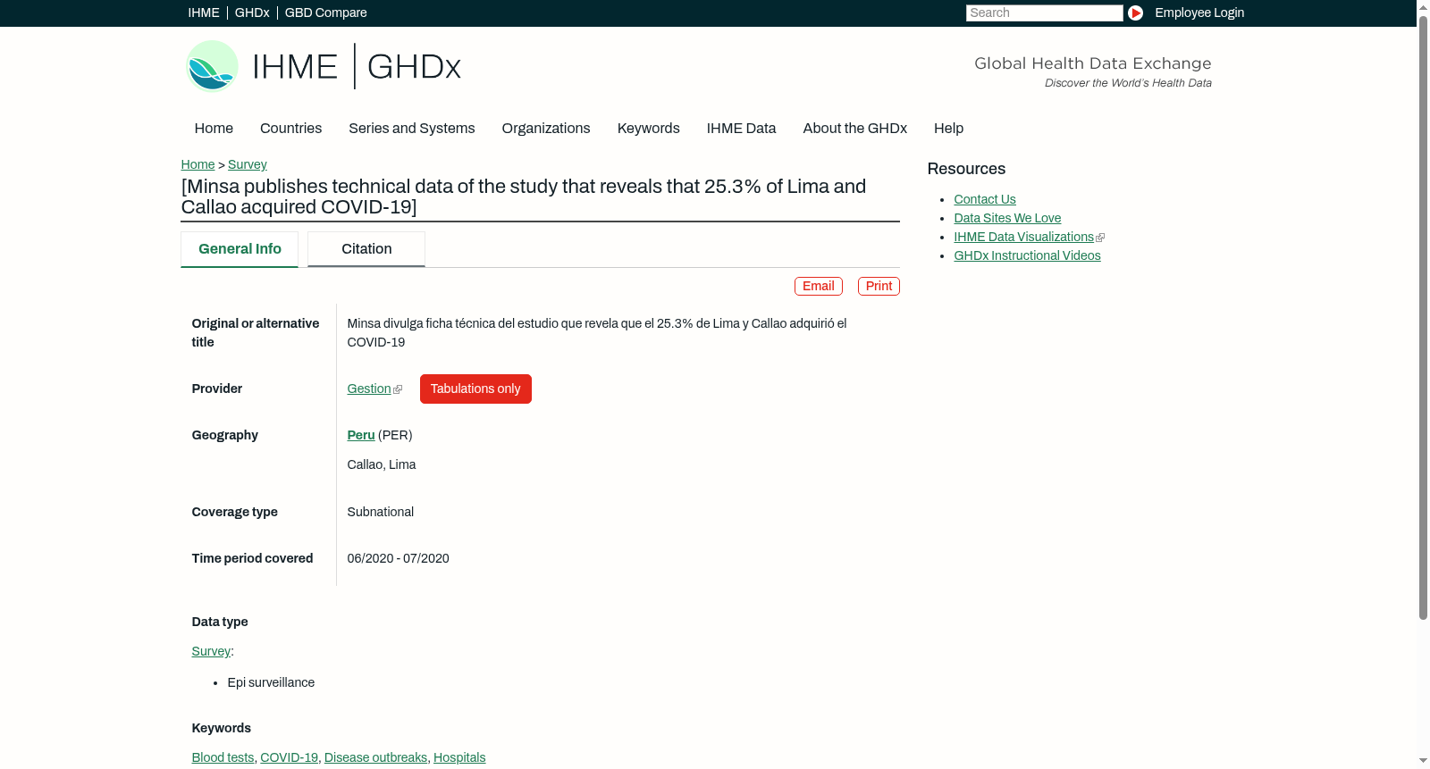The width and height of the screenshot is (1430, 769).
Task: Open the Peru geography link
Action: [361, 435]
